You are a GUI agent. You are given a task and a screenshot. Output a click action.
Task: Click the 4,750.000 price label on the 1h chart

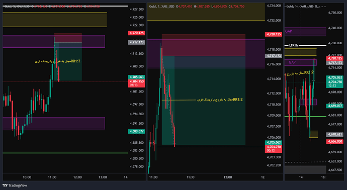pyautogui.click(x=335, y=13)
